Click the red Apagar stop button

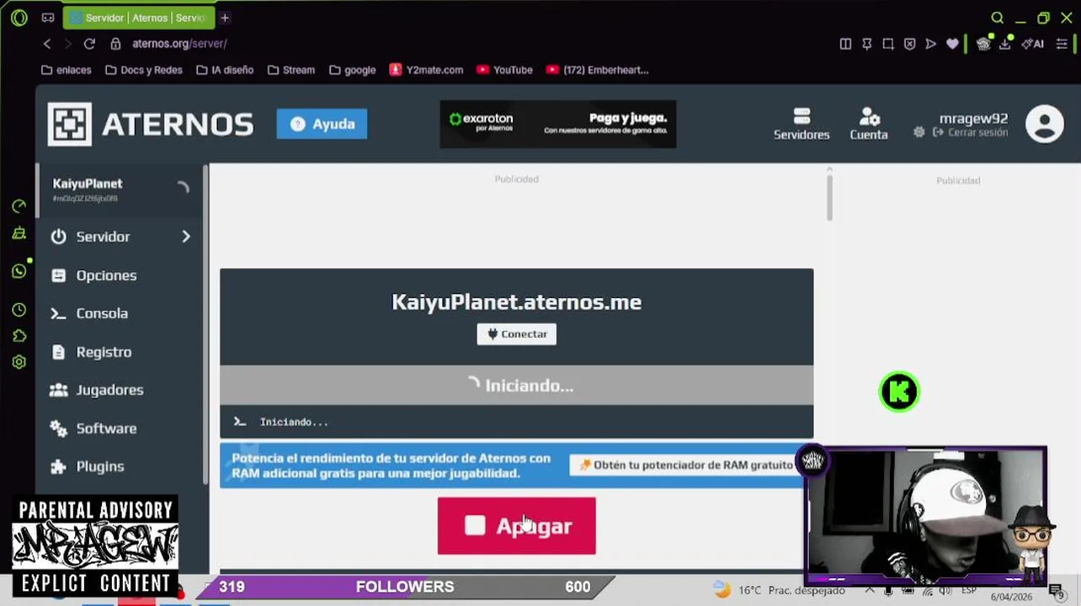coord(517,526)
